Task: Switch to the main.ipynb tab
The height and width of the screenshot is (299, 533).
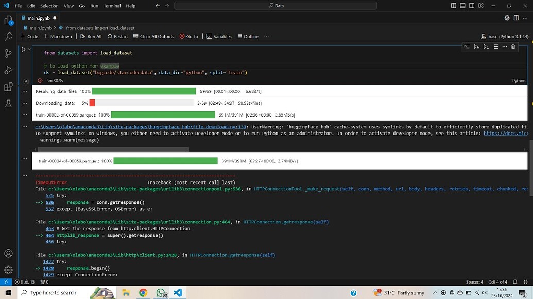Action: pos(38,18)
